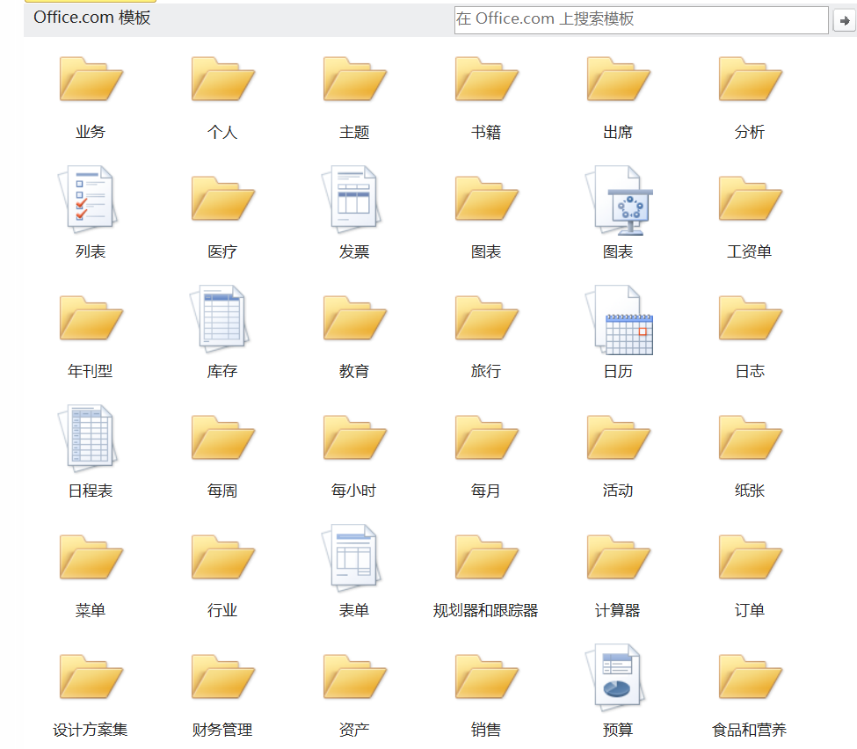Screen dimensions: 857x749
Task: Open the 年刊型 templates folder
Action: click(91, 319)
